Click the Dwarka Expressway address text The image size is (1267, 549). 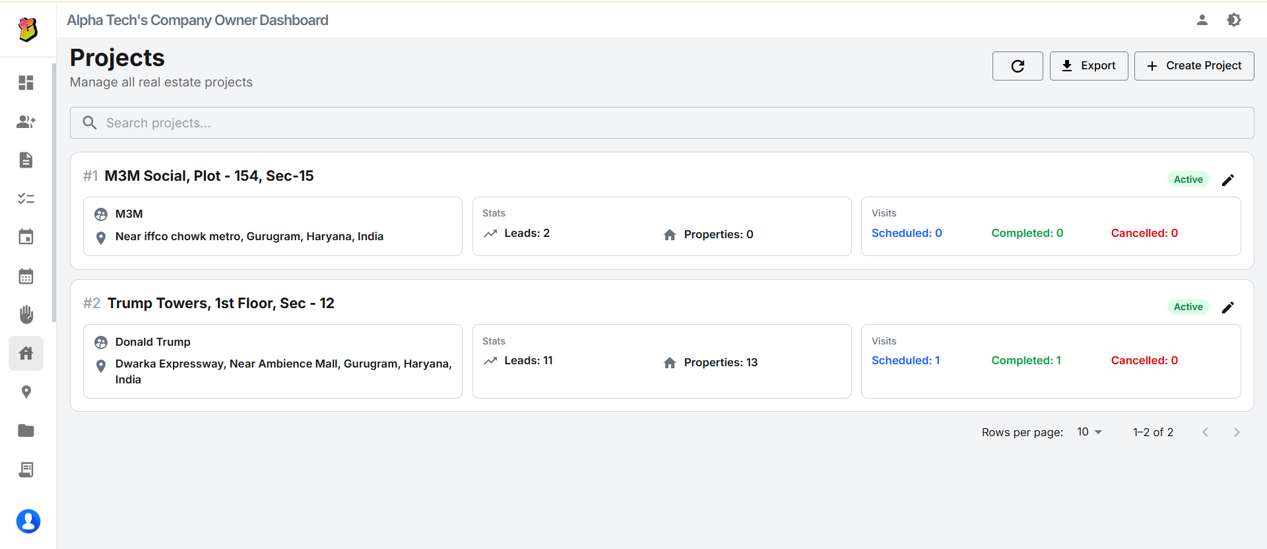(x=284, y=371)
